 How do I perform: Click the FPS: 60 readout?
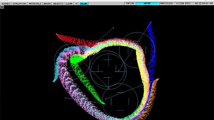pos(192,3)
